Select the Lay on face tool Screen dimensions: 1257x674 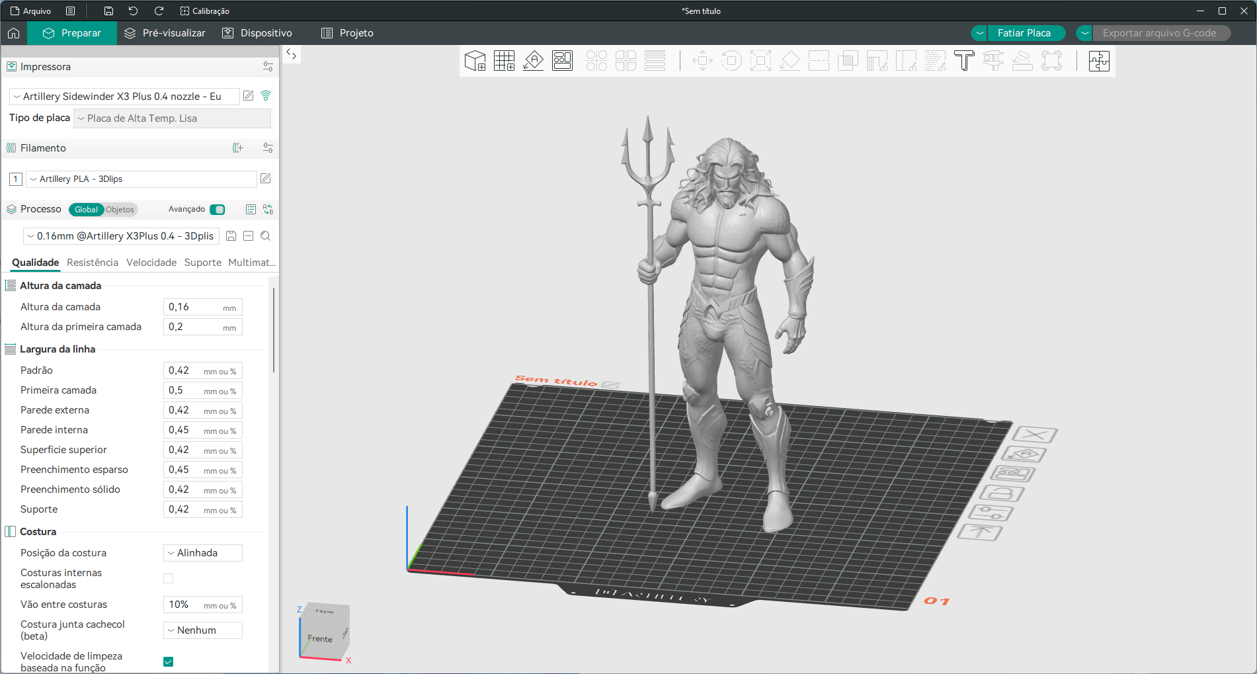tap(790, 61)
